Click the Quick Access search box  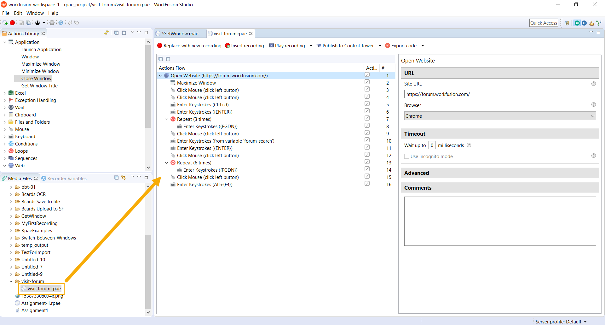(x=544, y=23)
